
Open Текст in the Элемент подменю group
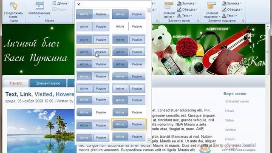229,16
